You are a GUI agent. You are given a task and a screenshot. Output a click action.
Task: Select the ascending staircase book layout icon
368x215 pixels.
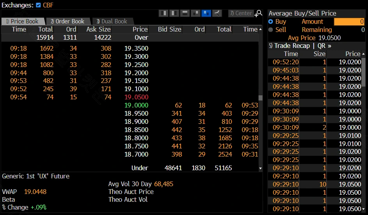point(196,13)
